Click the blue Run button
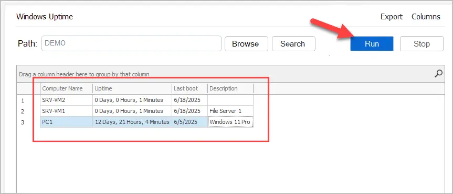This screenshot has height=194, width=453. (x=372, y=44)
